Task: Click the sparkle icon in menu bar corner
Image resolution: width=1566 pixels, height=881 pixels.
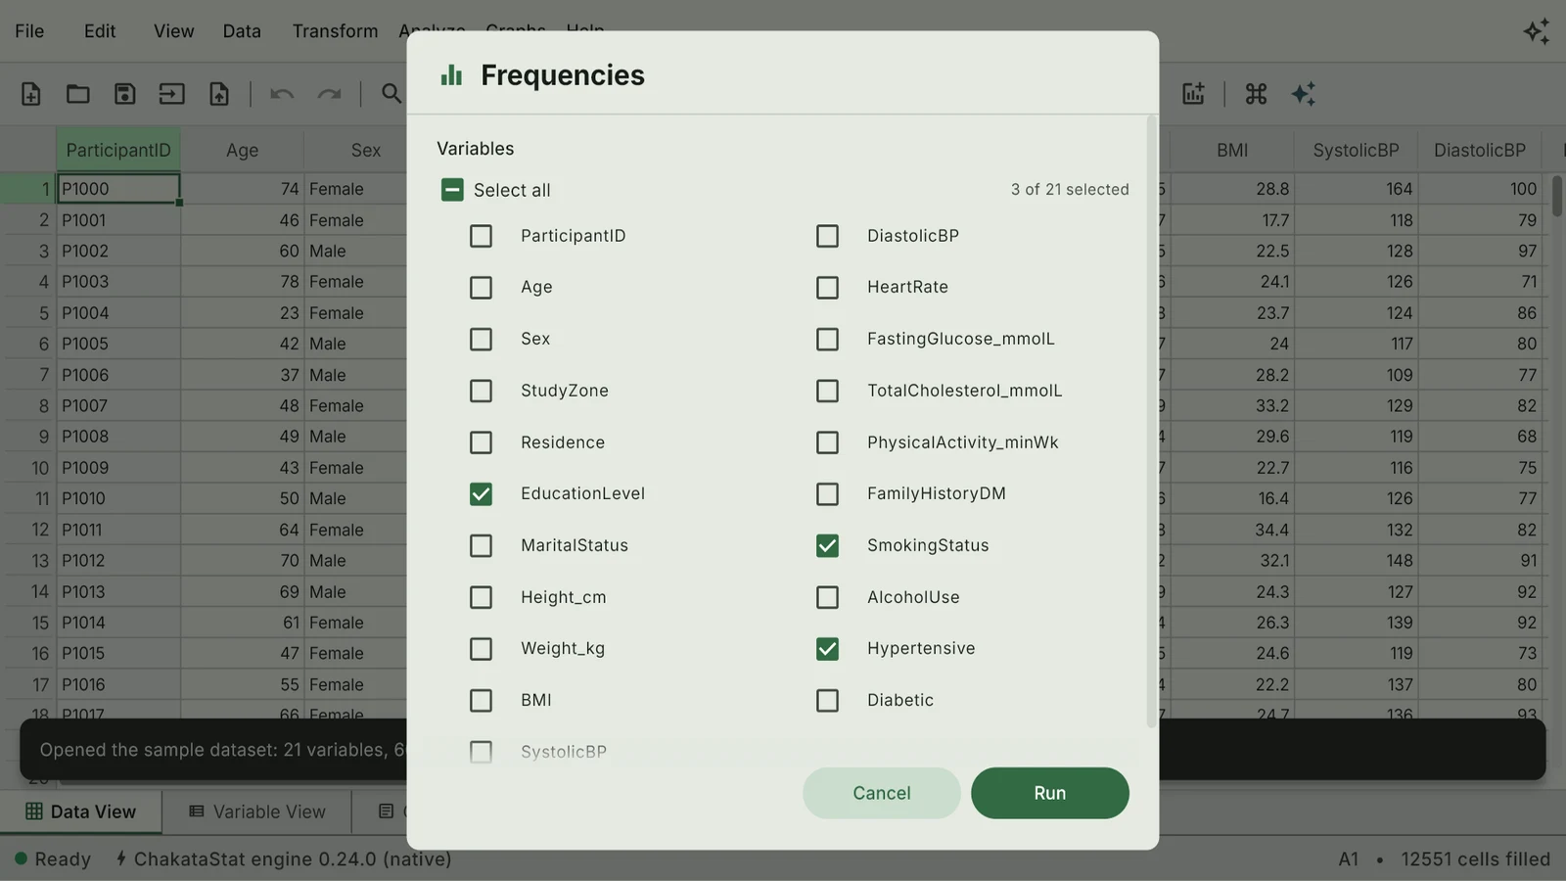Action: tap(1537, 31)
